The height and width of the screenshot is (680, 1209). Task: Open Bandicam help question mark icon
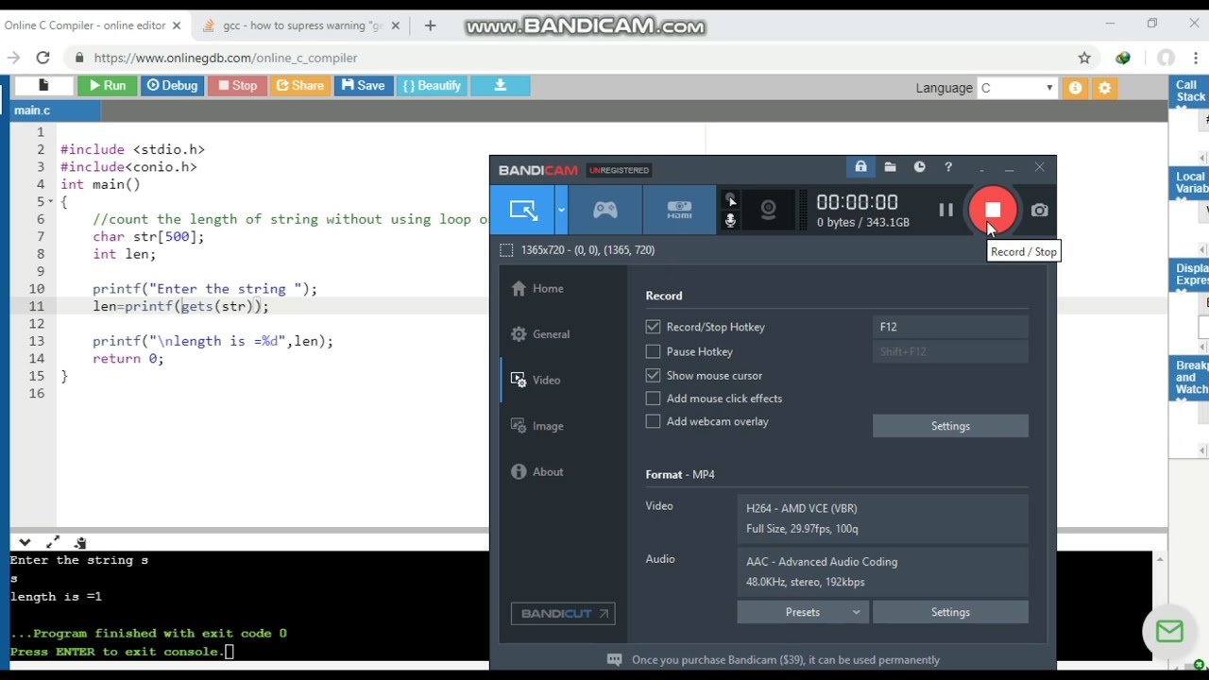tap(948, 167)
